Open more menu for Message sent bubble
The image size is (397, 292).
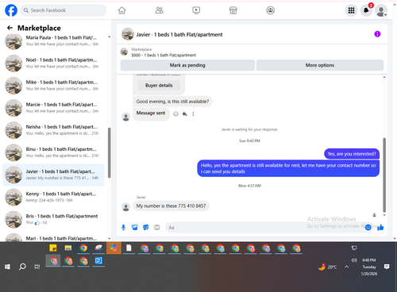pos(193,114)
